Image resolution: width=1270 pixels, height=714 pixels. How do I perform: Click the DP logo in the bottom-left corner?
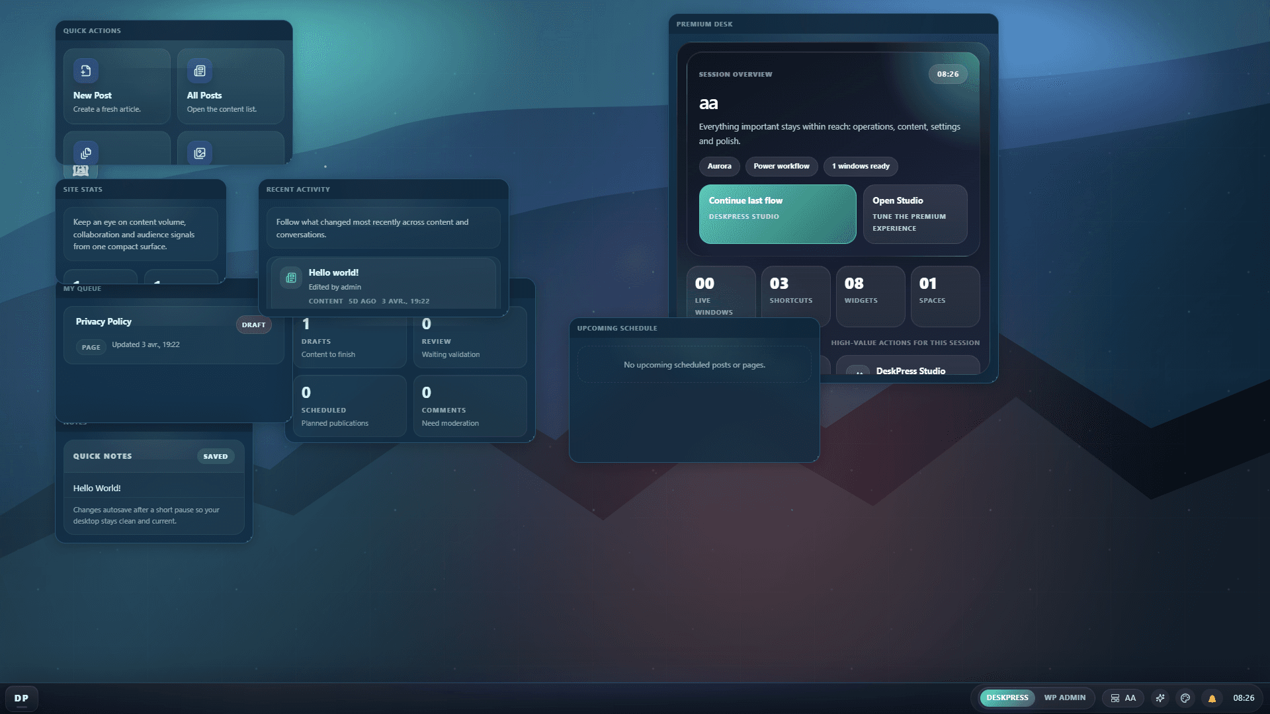tap(22, 698)
